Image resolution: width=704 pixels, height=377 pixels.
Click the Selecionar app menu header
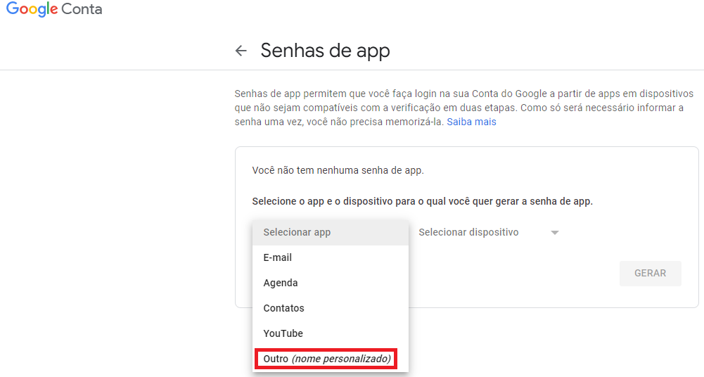(331, 233)
